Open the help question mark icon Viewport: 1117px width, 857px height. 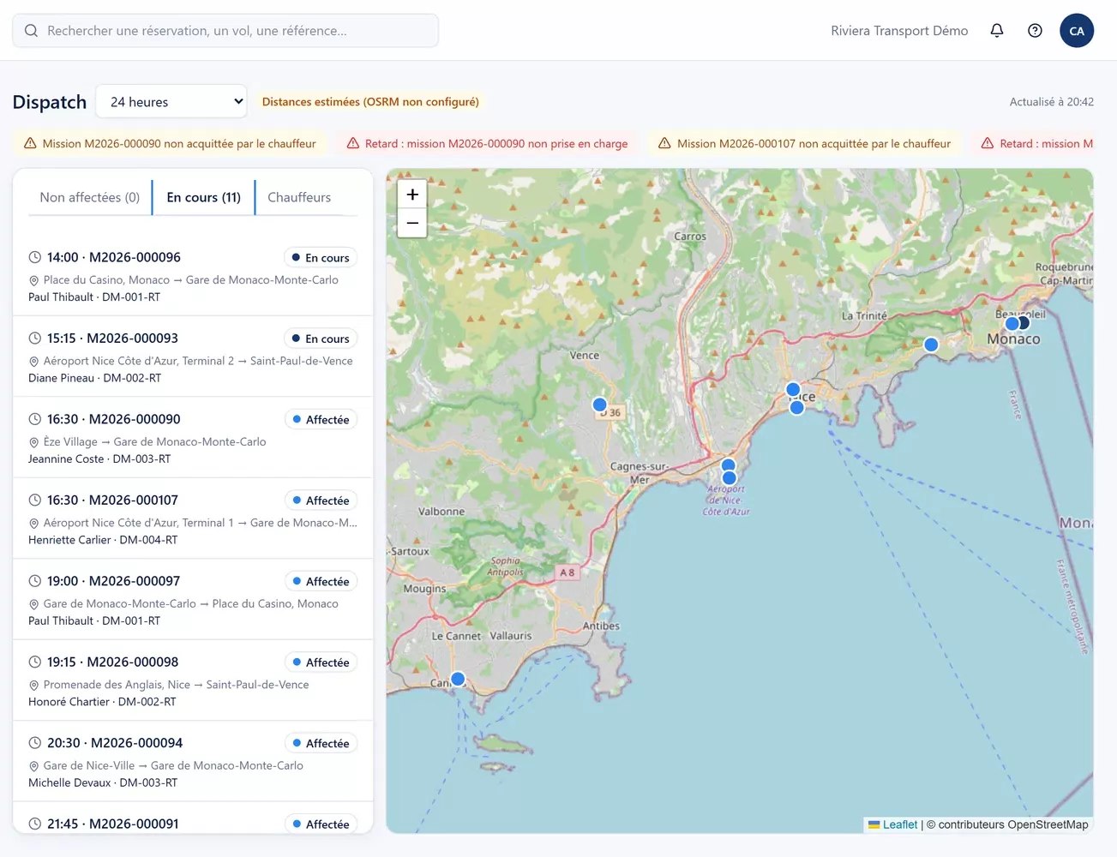[x=1035, y=31]
